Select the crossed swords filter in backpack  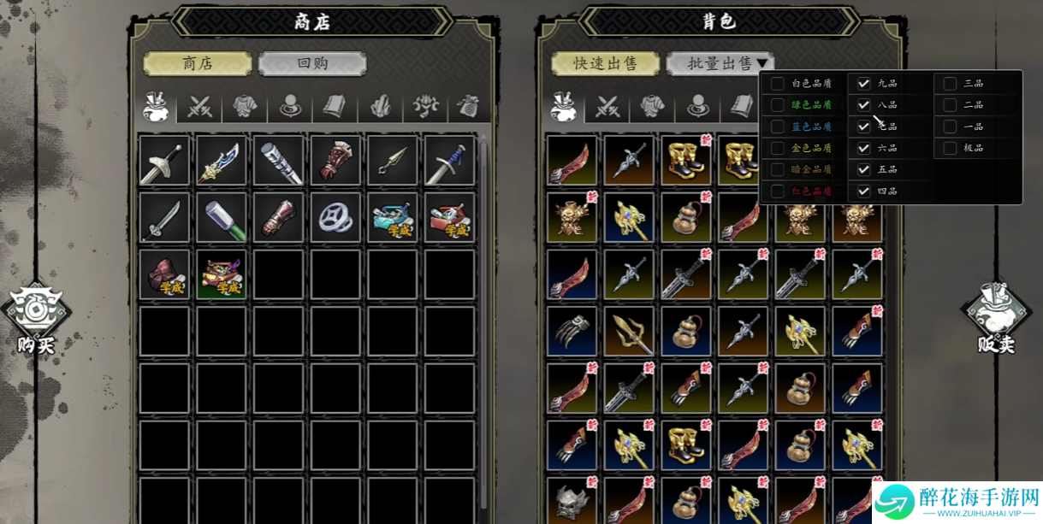pos(607,107)
